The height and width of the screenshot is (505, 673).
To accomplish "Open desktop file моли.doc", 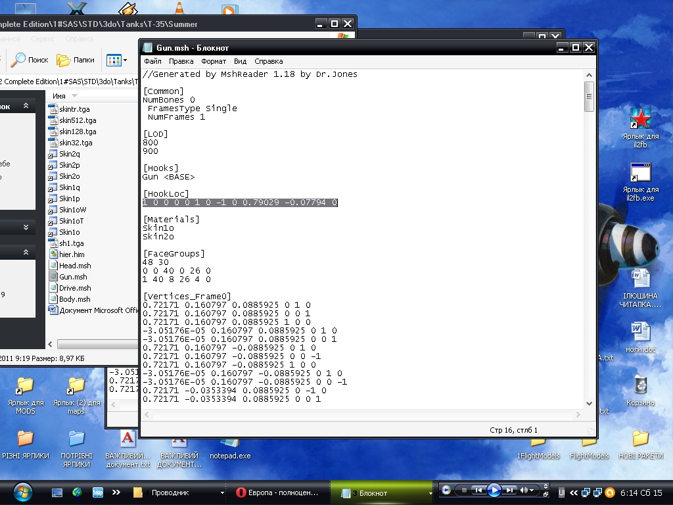I will 640,337.
